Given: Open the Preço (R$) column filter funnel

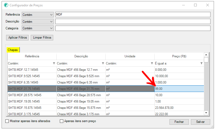Looking at the screenshot, I should coord(201,63).
